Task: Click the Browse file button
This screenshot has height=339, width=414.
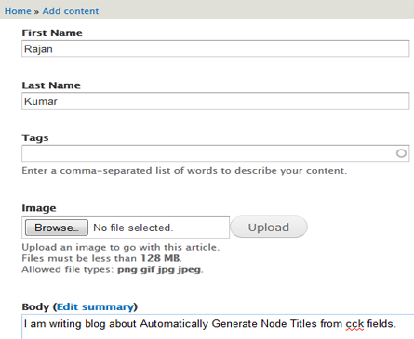Action: tap(57, 228)
